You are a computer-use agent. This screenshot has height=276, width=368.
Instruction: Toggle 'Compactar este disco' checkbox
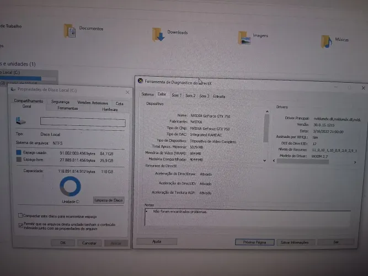pyautogui.click(x=20, y=215)
